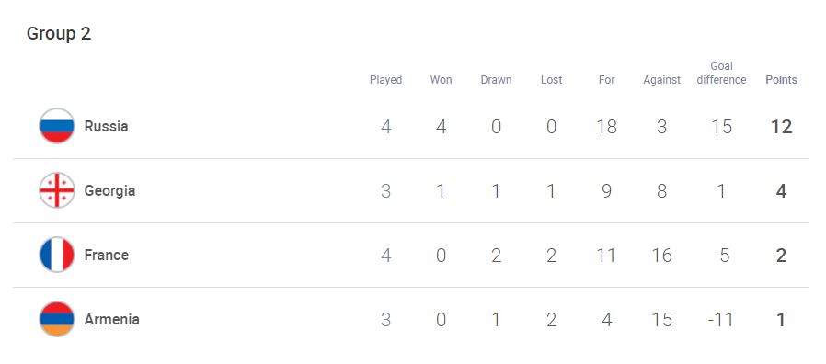Click the France flag icon
This screenshot has width=826, height=364.
click(57, 255)
